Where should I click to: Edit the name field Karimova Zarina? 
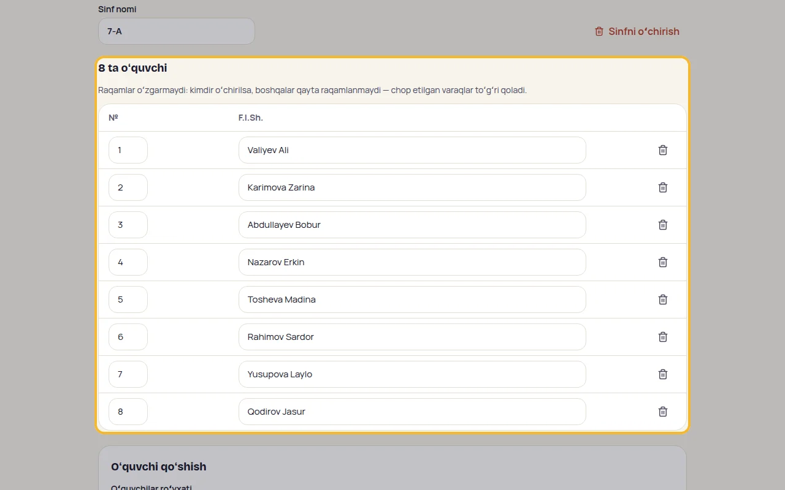click(412, 187)
